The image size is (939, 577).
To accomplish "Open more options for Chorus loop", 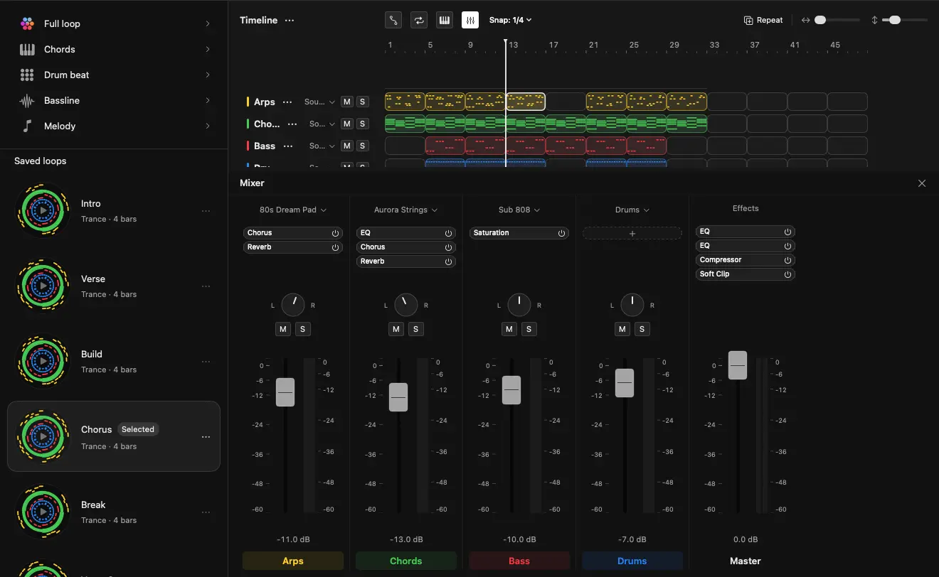I will click(x=206, y=437).
